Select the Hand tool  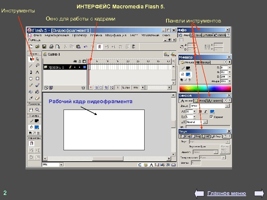(x=31, y=110)
